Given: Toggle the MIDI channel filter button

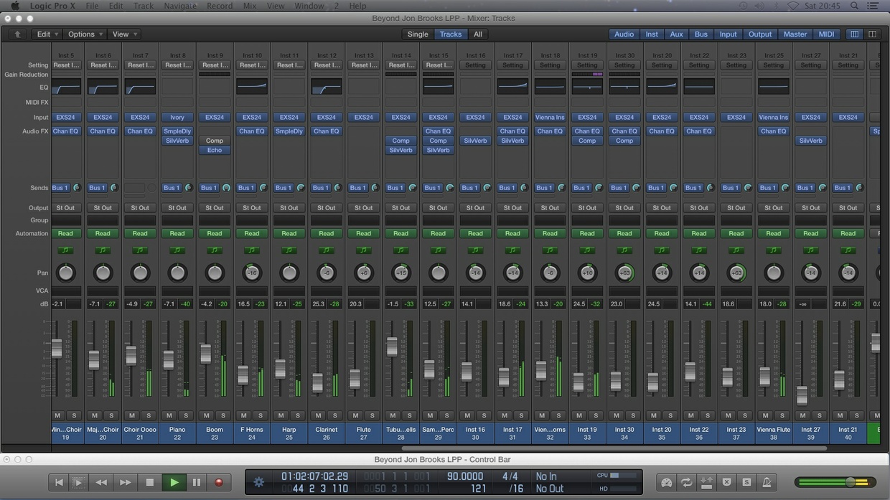Looking at the screenshot, I should pos(826,34).
